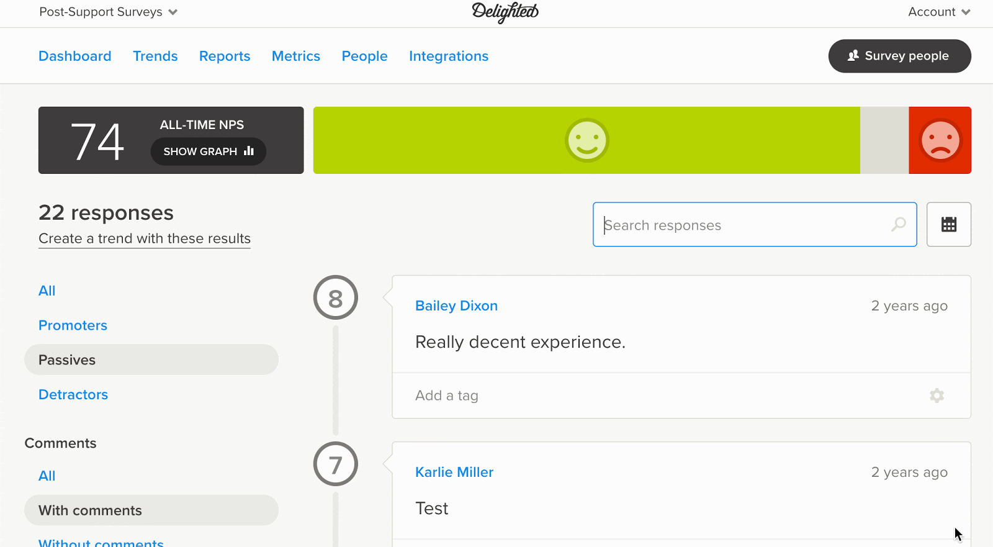Image resolution: width=993 pixels, height=547 pixels.
Task: Click the Delighted logo
Action: [505, 12]
